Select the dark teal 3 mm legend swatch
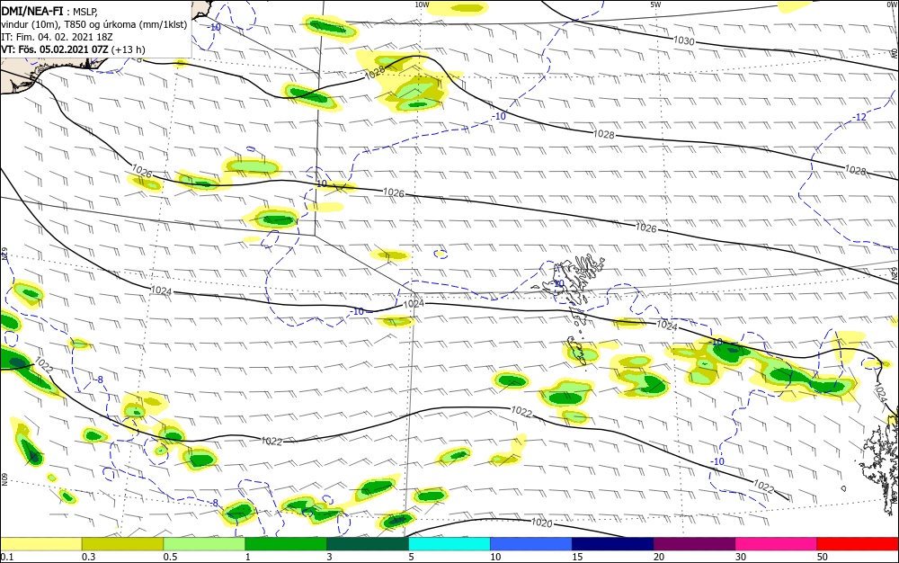The height and width of the screenshot is (563, 899). (x=368, y=544)
